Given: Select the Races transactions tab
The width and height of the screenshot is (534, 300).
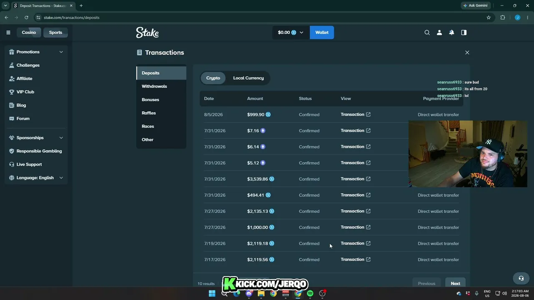Looking at the screenshot, I should pos(161,126).
